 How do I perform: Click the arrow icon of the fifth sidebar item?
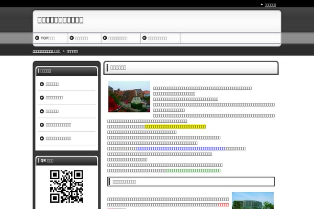pos(42,138)
